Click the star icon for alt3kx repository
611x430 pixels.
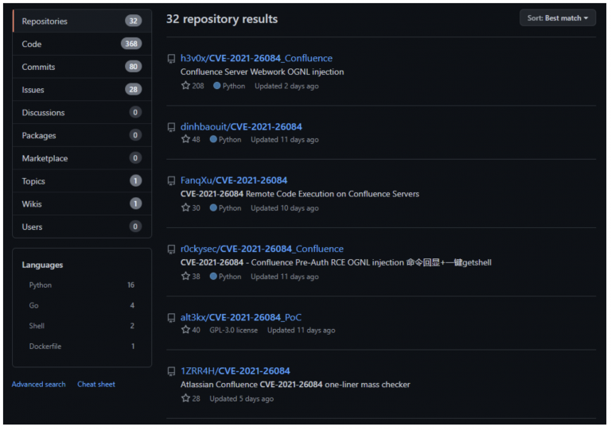185,330
